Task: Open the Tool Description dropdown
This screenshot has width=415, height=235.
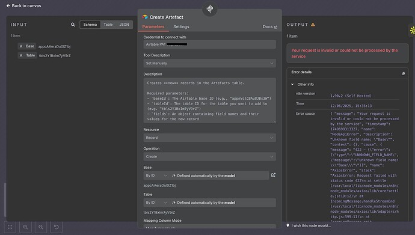Action: (210, 63)
